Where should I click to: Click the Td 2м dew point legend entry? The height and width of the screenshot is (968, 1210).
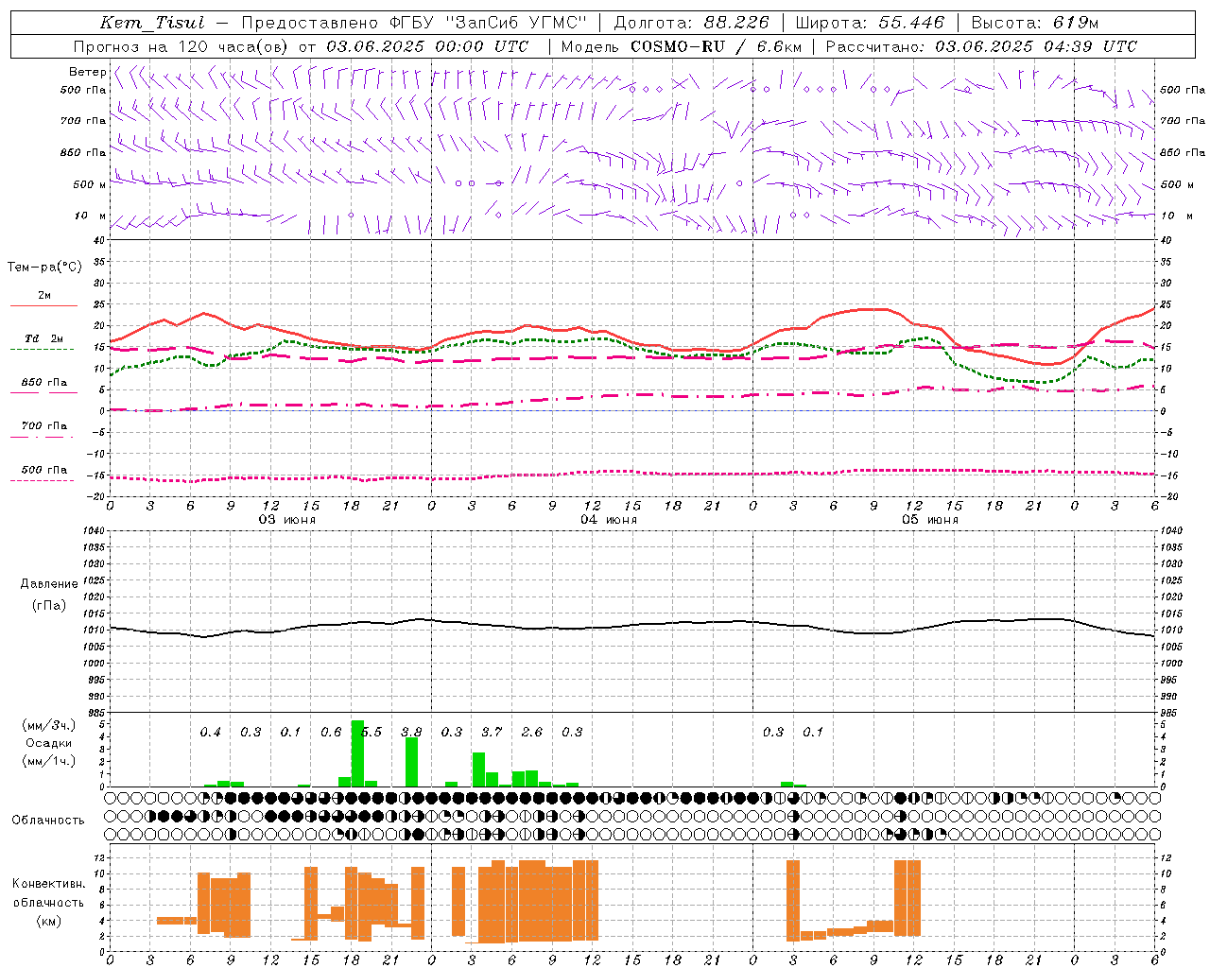coord(43,338)
